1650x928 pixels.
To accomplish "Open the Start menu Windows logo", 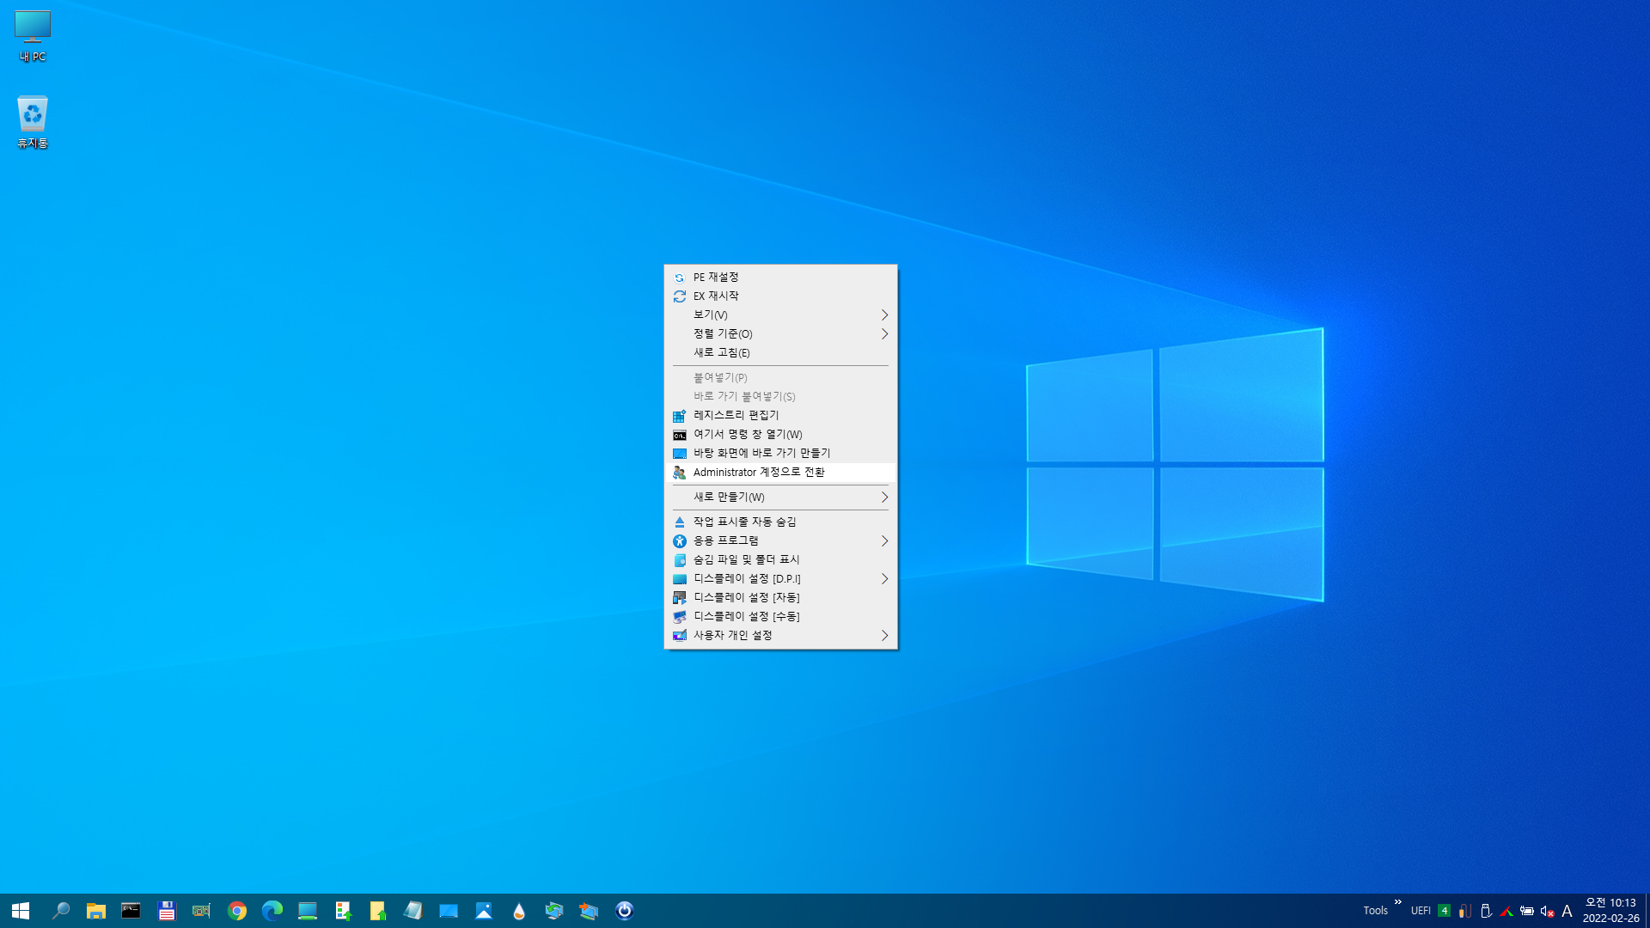I will pos(21,911).
